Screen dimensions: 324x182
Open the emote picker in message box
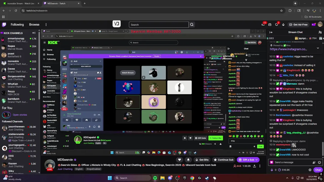(x=319, y=162)
